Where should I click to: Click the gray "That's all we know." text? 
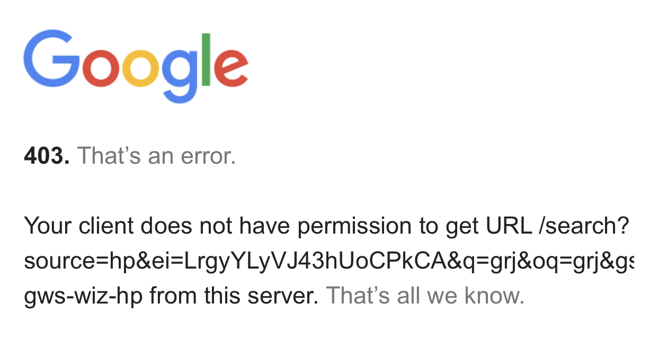(x=425, y=296)
